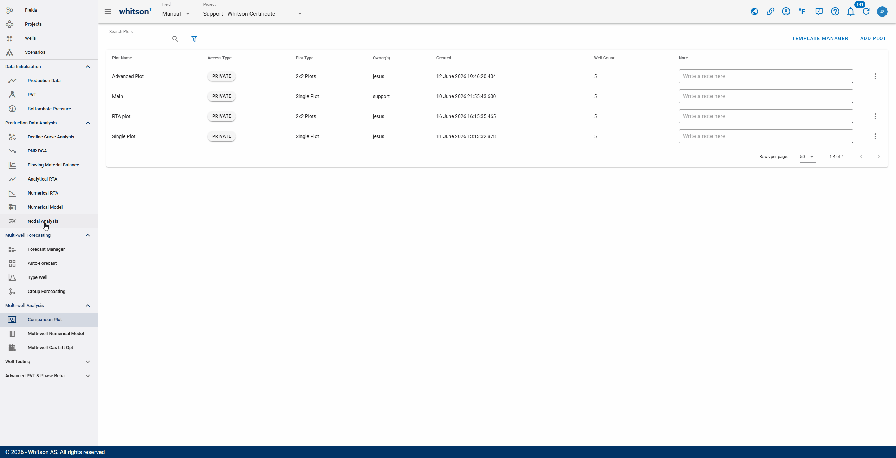Click the download icon in header
896x458 pixels.
tap(786, 12)
